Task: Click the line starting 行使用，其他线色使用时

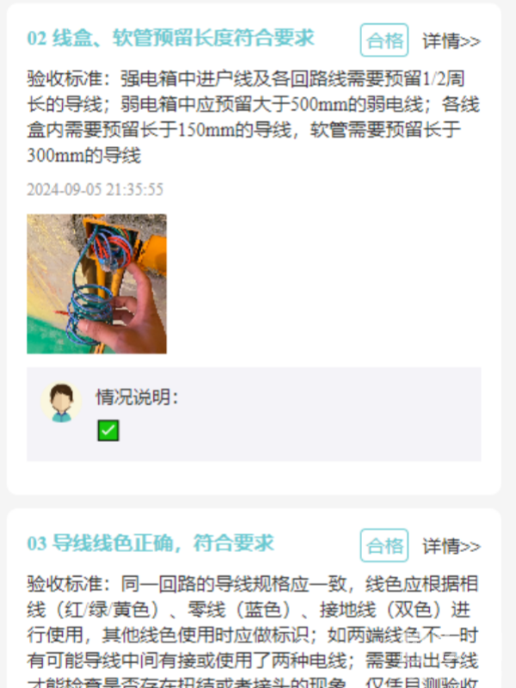Action: tap(253, 635)
